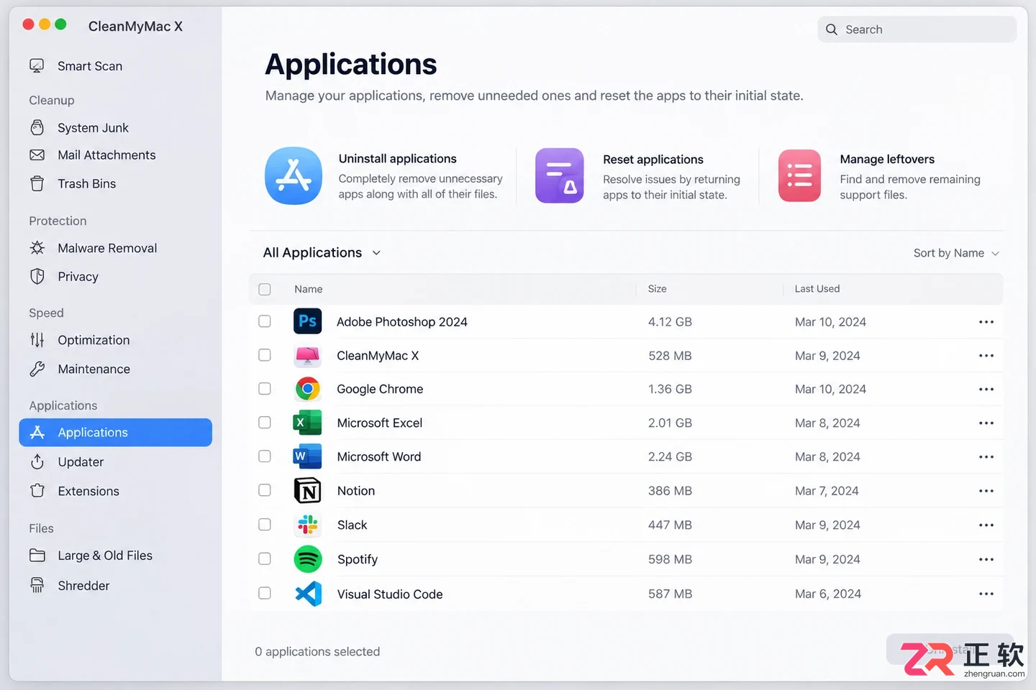This screenshot has height=690, width=1036.
Task: Check the Slack checkbox
Action: [x=265, y=525]
